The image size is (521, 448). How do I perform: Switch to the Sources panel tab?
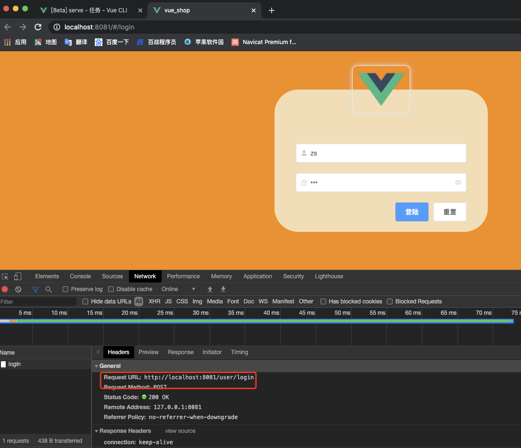pos(112,276)
